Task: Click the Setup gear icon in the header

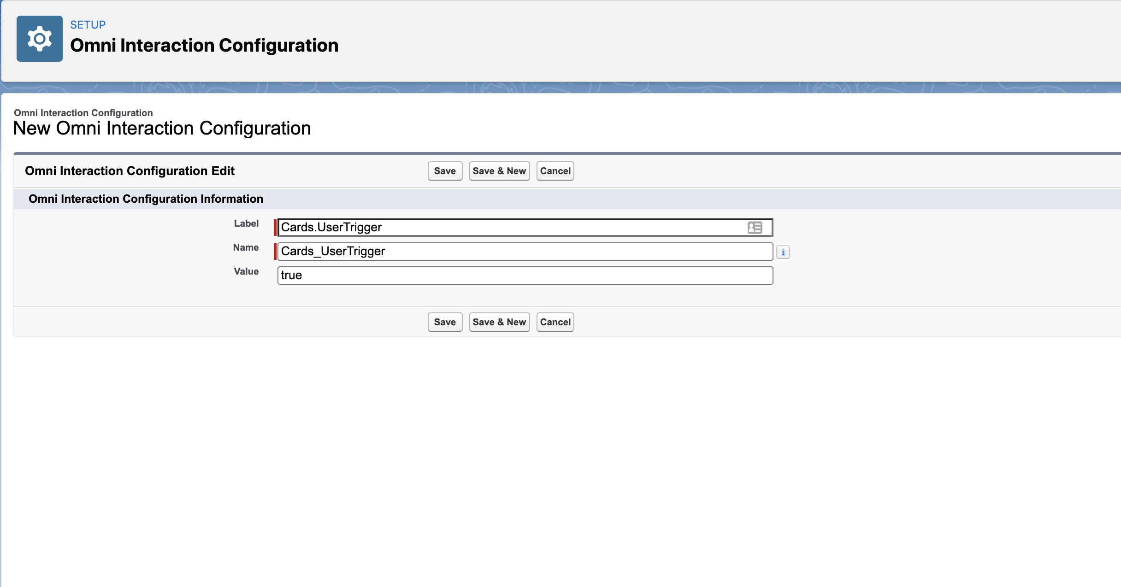Action: pyautogui.click(x=39, y=39)
